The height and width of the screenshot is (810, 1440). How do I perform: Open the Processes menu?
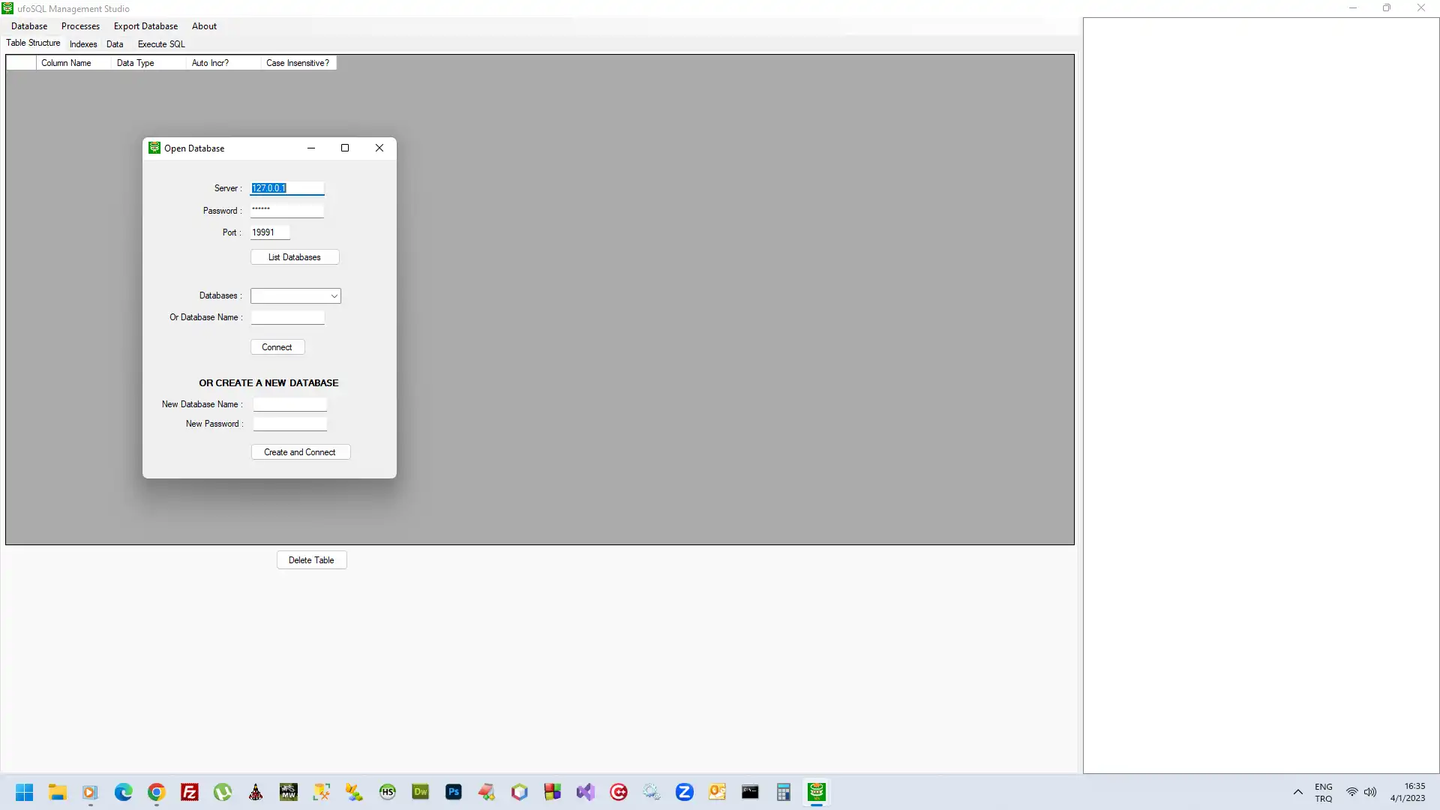point(80,25)
